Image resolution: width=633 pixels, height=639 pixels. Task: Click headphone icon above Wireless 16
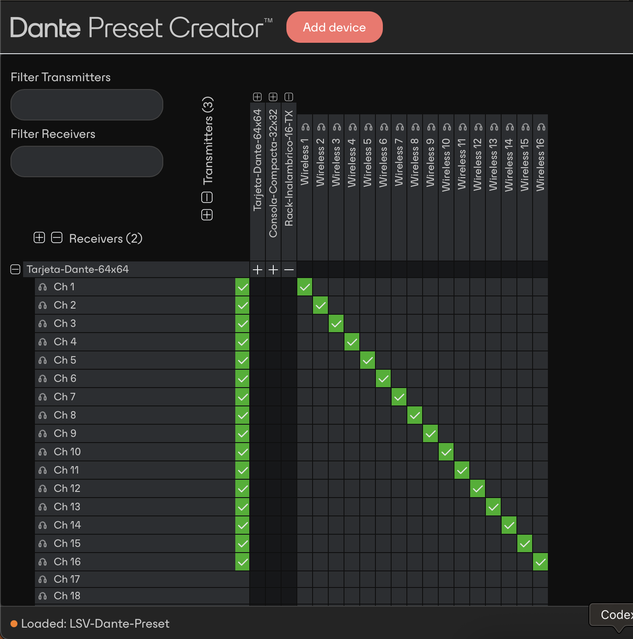[541, 127]
